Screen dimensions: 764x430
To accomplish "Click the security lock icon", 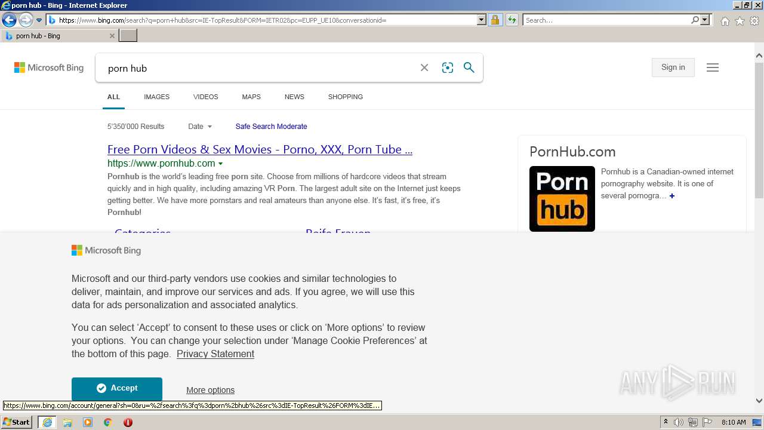I will pos(495,20).
